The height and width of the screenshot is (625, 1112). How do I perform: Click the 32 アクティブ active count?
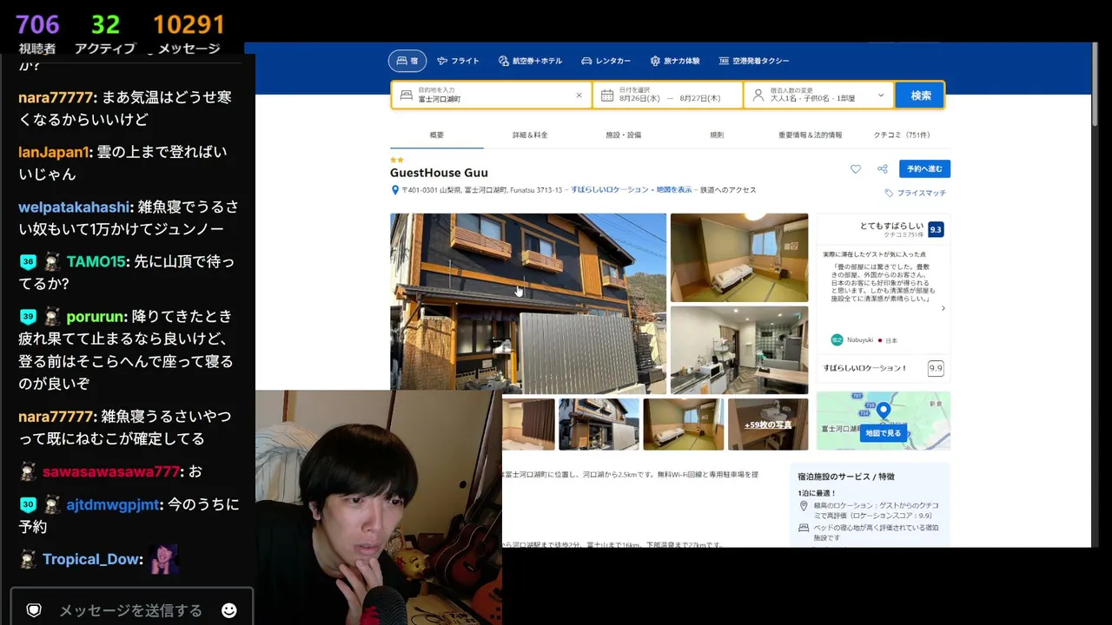click(105, 33)
